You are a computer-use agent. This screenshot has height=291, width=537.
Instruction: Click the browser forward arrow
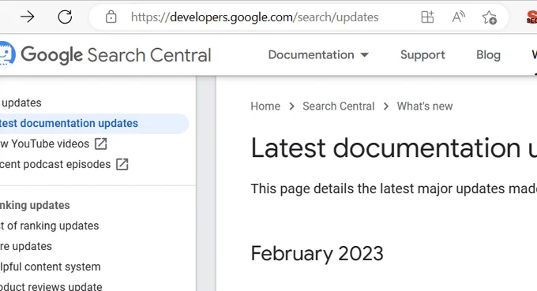click(x=28, y=17)
